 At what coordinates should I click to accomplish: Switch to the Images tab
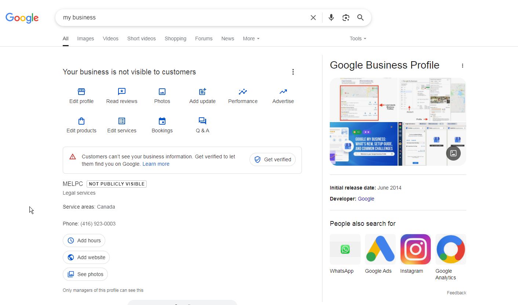(x=85, y=38)
